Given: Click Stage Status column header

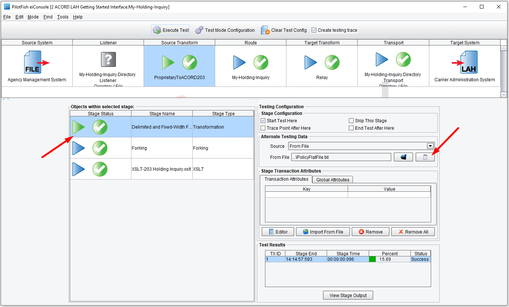Looking at the screenshot, I should tap(101, 114).
